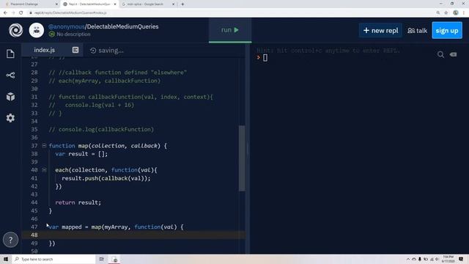
Task: Click line number 37 in gutter
Action: [x=34, y=146]
